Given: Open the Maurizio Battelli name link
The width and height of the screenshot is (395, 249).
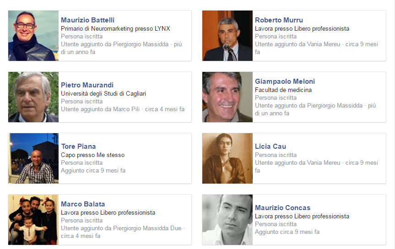Looking at the screenshot, I should coord(87,20).
